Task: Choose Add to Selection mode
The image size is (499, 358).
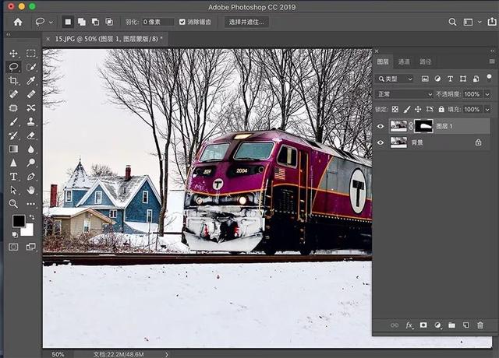Action: [82, 22]
